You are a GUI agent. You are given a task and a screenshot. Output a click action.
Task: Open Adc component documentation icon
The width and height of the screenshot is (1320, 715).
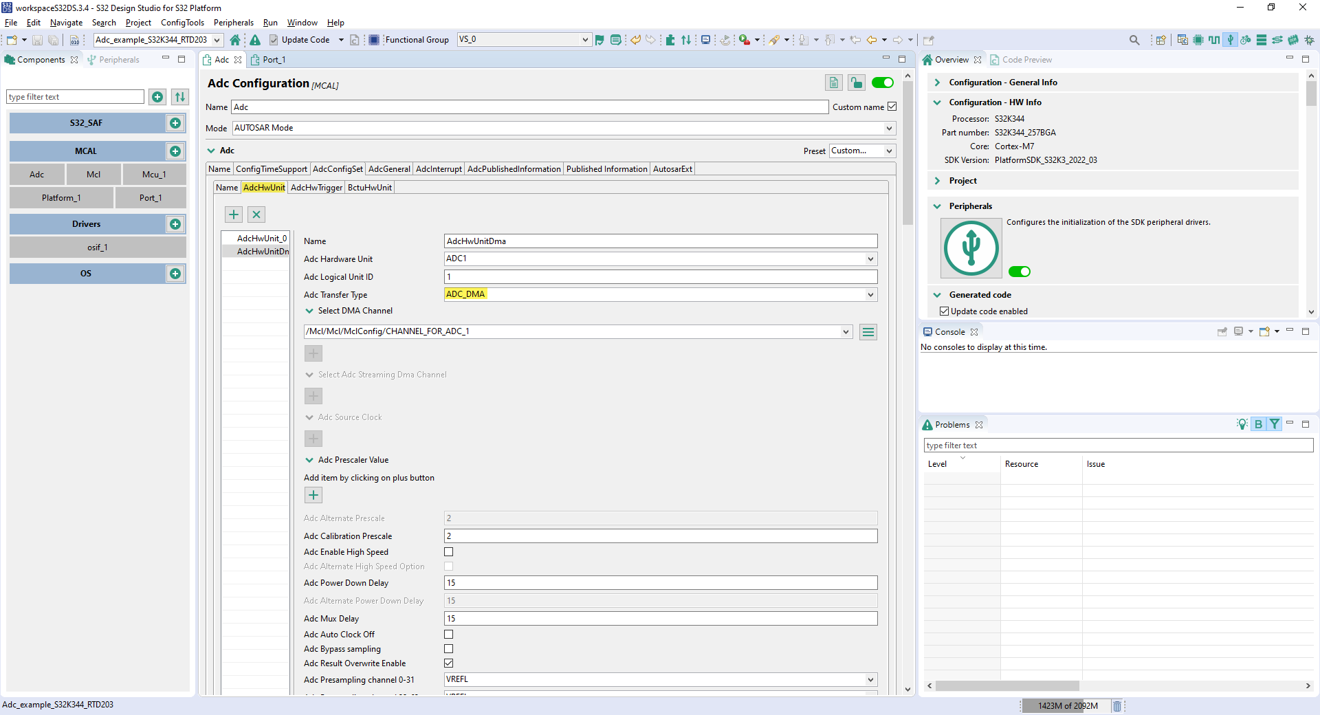pos(834,83)
